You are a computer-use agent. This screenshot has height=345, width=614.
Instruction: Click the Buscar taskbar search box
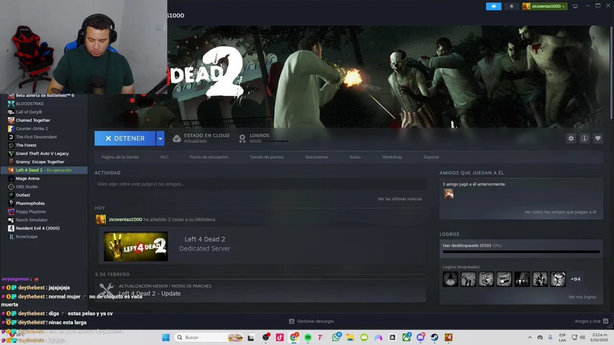coord(210,337)
